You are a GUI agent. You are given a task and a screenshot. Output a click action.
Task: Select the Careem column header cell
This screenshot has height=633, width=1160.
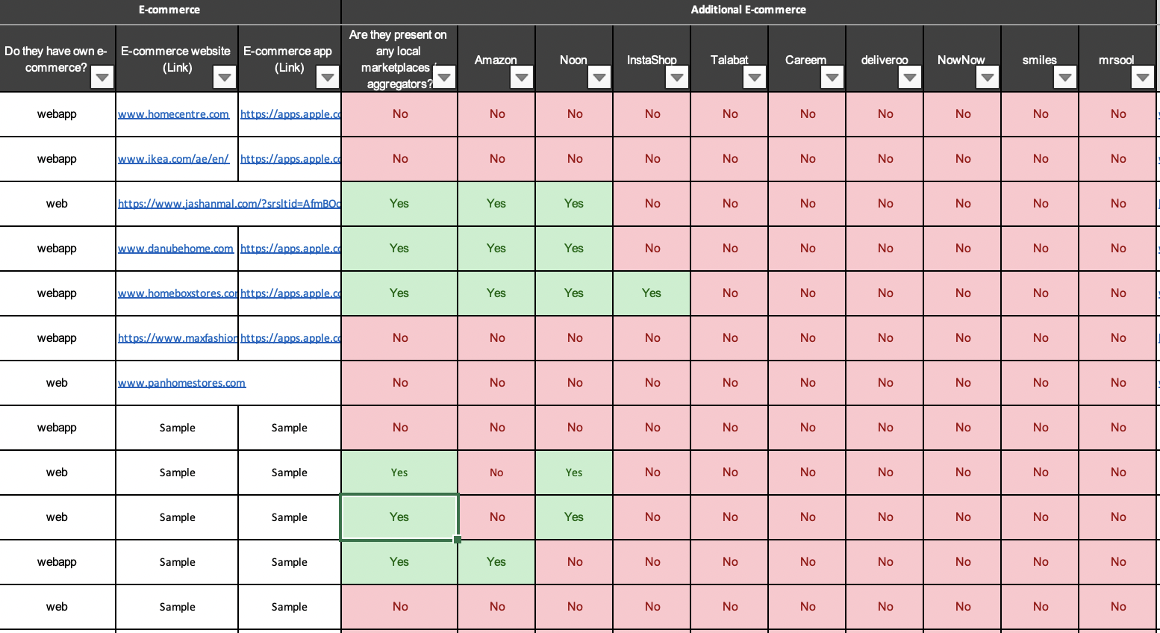(x=807, y=58)
